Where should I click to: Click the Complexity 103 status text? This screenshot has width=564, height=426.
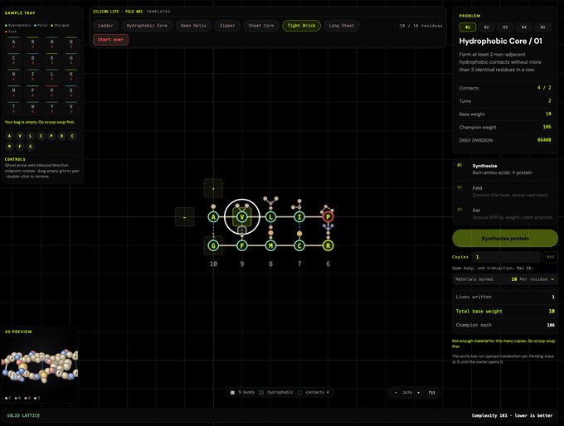click(x=512, y=415)
